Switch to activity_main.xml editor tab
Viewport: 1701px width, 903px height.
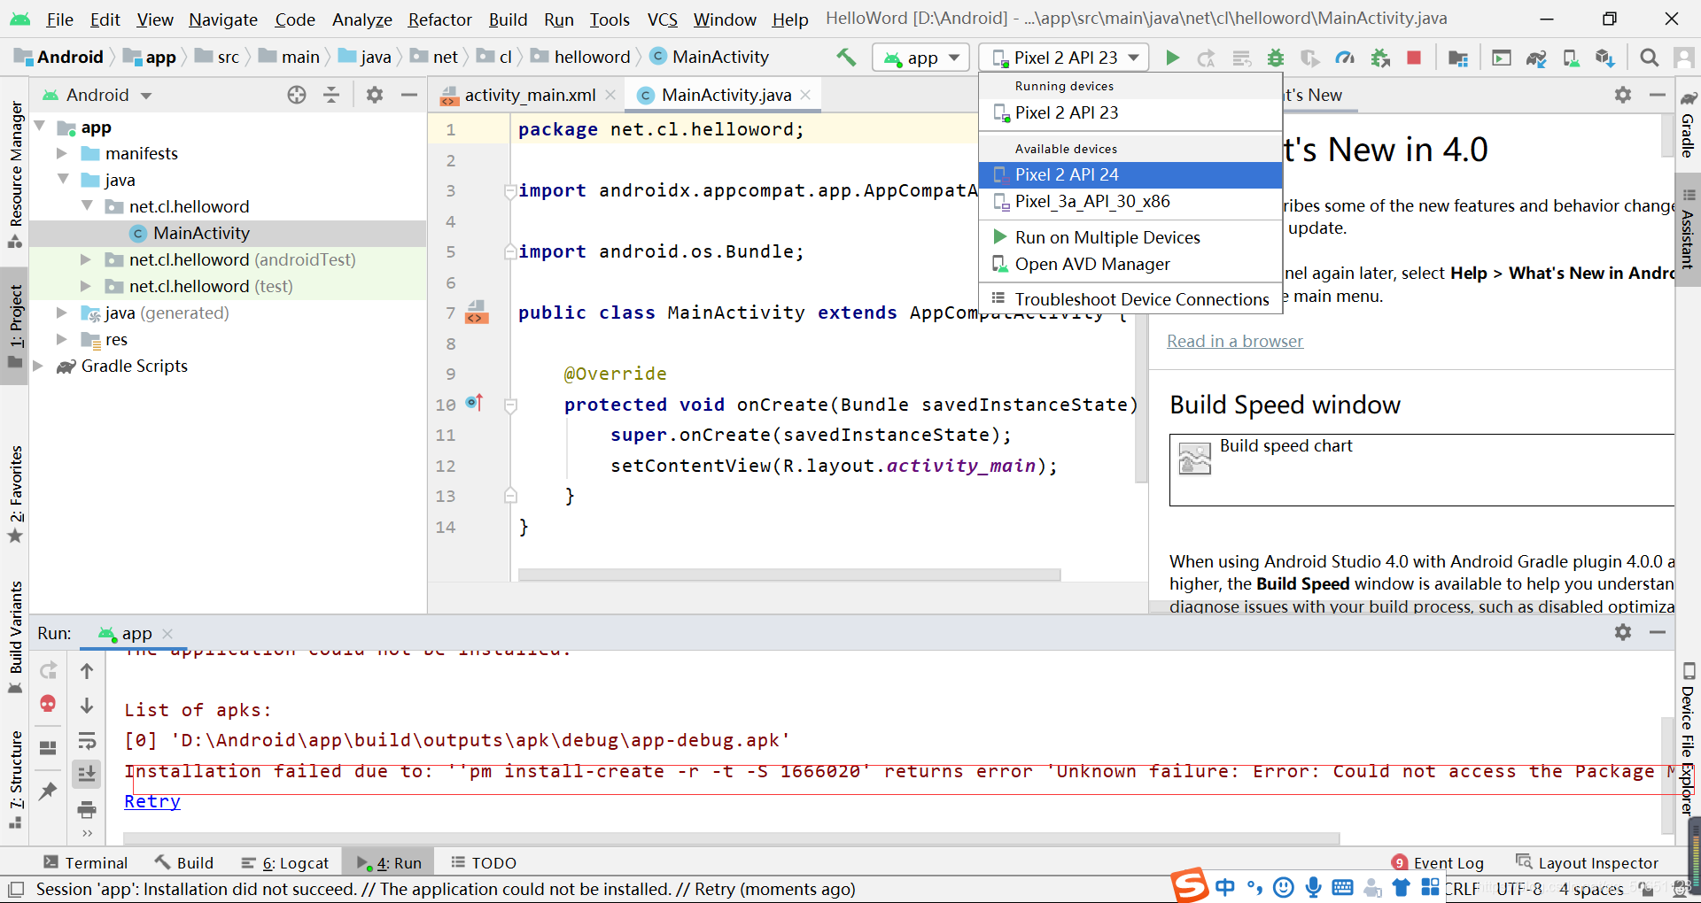pos(529,95)
